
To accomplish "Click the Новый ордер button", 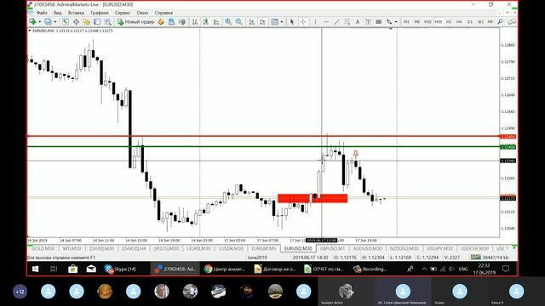I will pos(136,22).
